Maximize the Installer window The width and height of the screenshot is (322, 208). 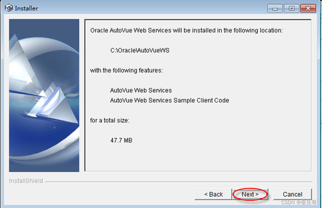point(292,8)
